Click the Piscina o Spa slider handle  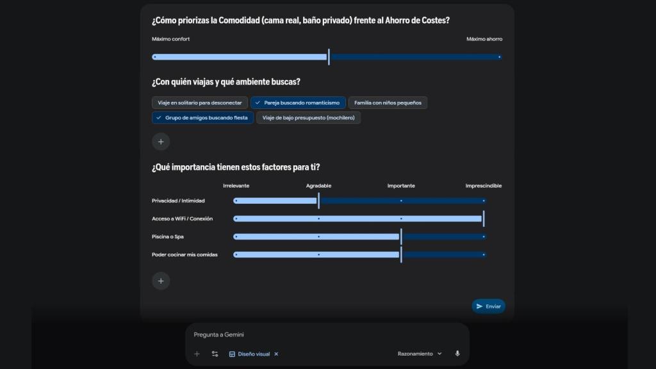coord(401,236)
